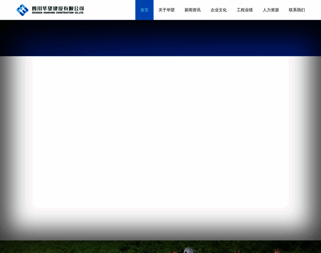
Task: Click the 四川华望建设有限公司 company name text
Action: (58, 8)
